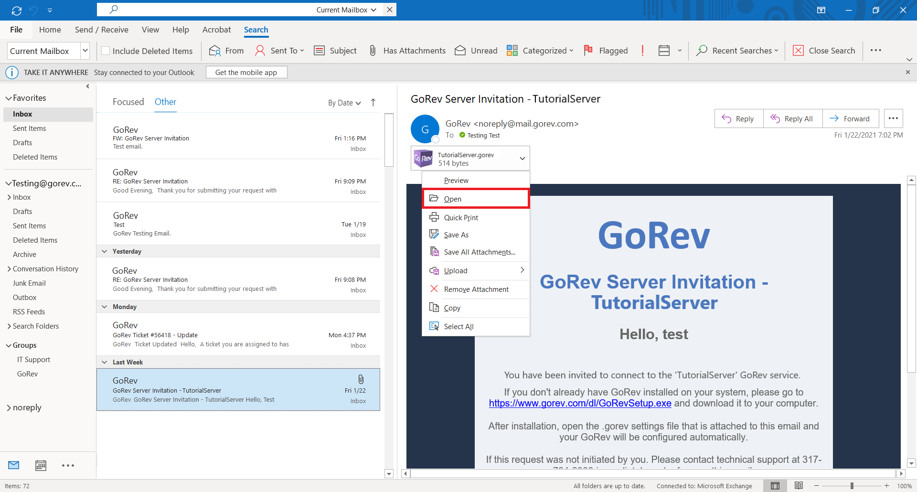
Task: Click zoom in plus button
Action: pyautogui.click(x=886, y=486)
